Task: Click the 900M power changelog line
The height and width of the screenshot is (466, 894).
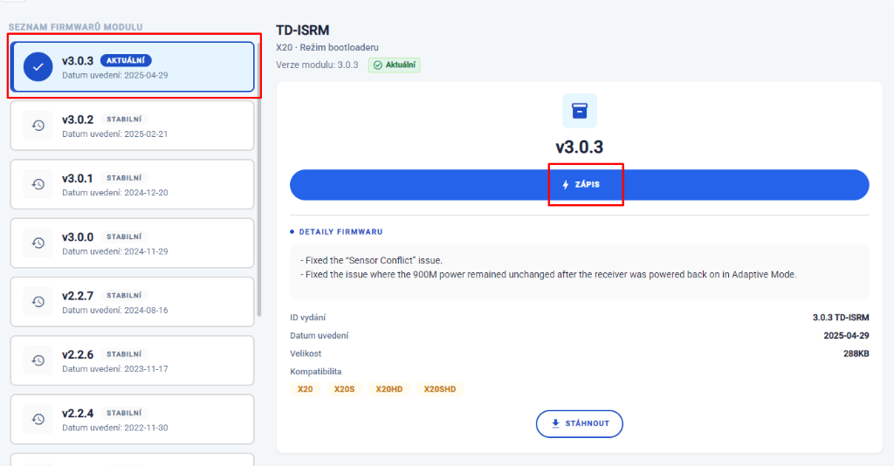Action: pos(548,275)
